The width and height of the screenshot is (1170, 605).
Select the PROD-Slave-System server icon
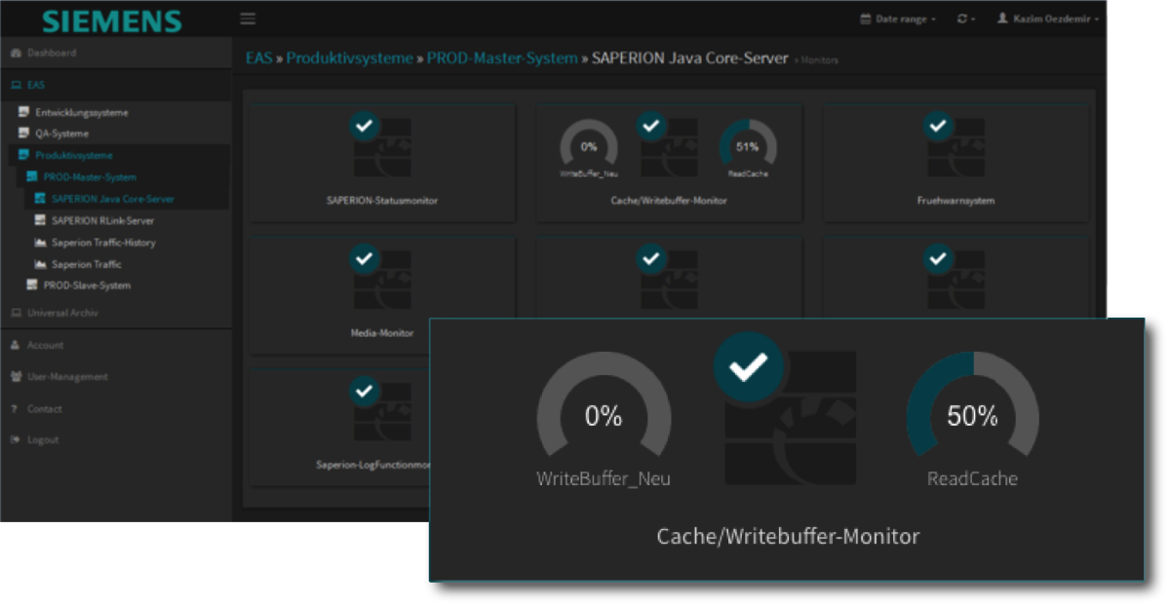click(32, 285)
